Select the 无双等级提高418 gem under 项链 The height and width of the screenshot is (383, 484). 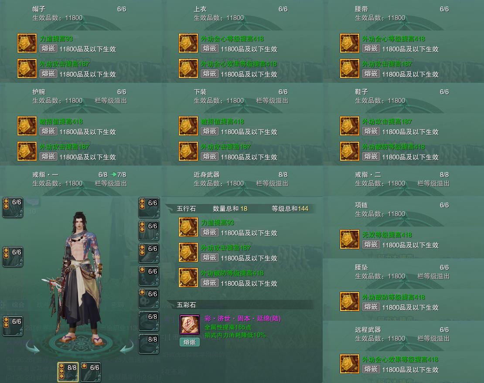350,239
